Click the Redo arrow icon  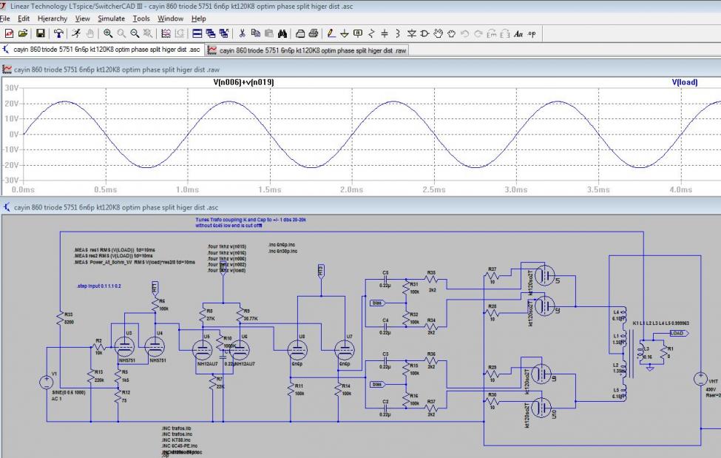pyautogui.click(x=478, y=33)
